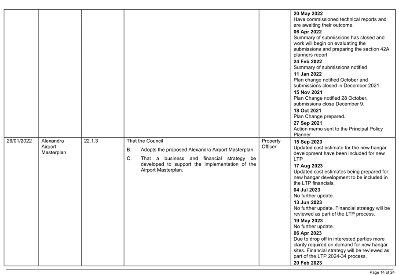Screen dimensions: 399x275
Task: Select 'Summary of submissions notified' text
Action: 330,68
